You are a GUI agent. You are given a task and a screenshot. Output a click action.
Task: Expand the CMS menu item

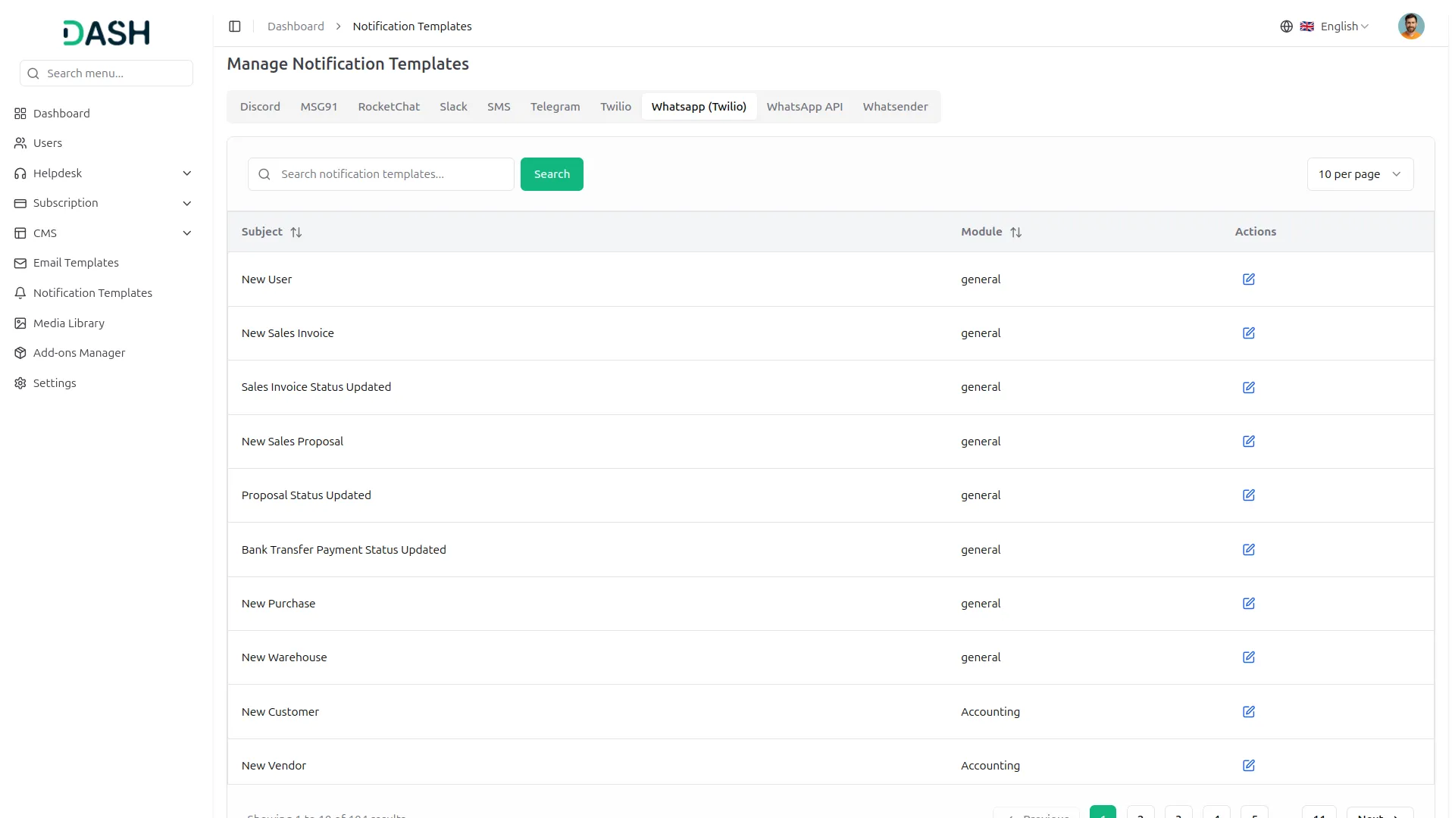click(x=186, y=233)
